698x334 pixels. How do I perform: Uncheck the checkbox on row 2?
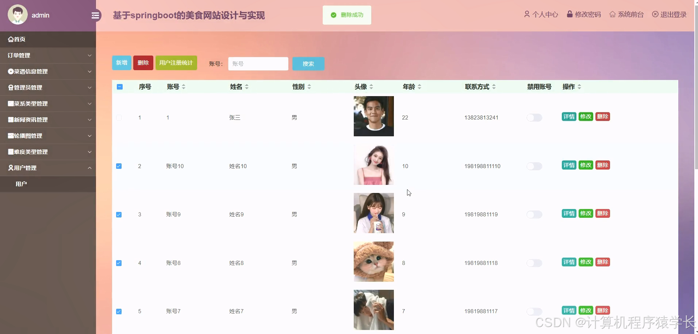(119, 166)
